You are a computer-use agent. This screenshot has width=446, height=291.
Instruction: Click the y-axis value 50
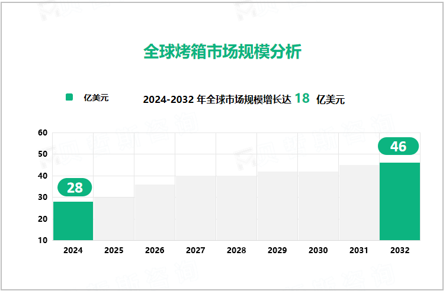[43, 154]
